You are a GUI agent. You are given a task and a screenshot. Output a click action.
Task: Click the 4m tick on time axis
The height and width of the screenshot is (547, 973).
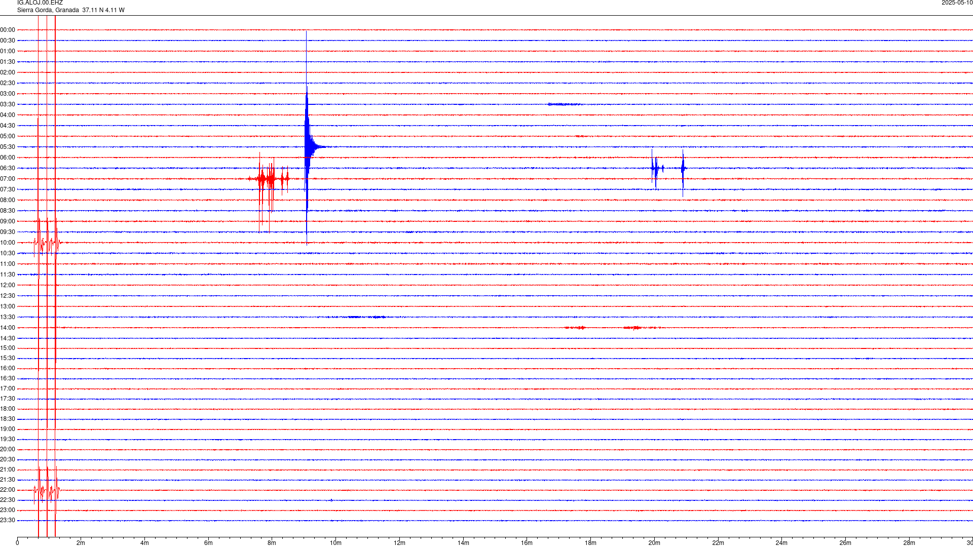click(x=144, y=543)
